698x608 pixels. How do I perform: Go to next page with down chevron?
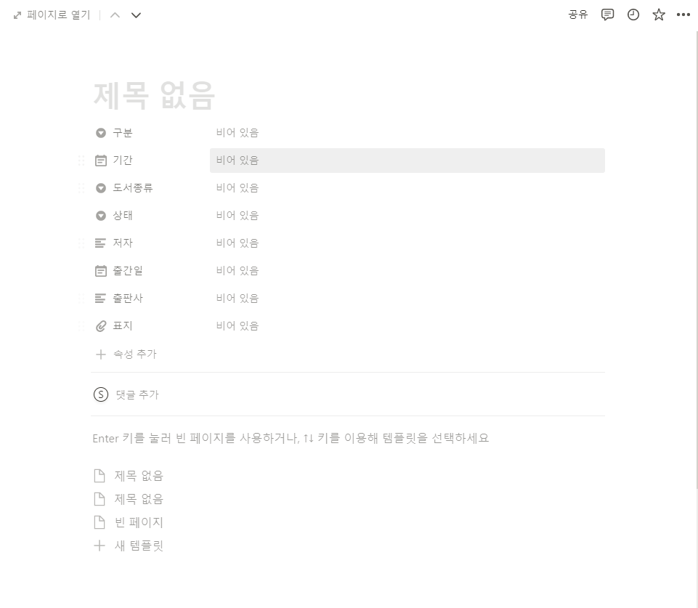coord(137,15)
